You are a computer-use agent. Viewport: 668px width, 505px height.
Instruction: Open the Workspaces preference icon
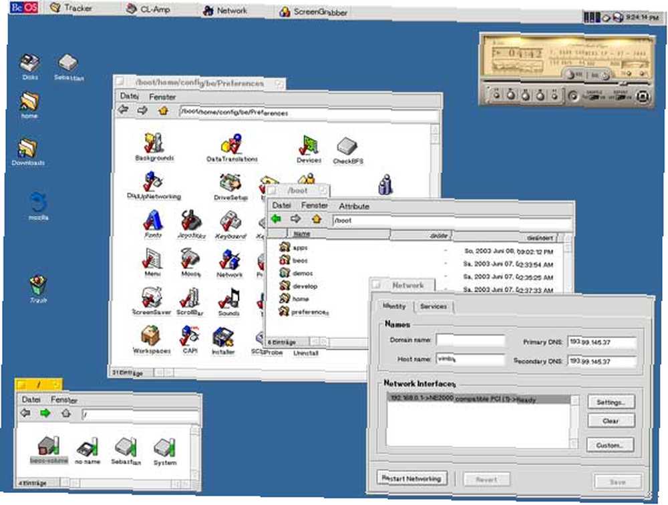[x=151, y=340]
